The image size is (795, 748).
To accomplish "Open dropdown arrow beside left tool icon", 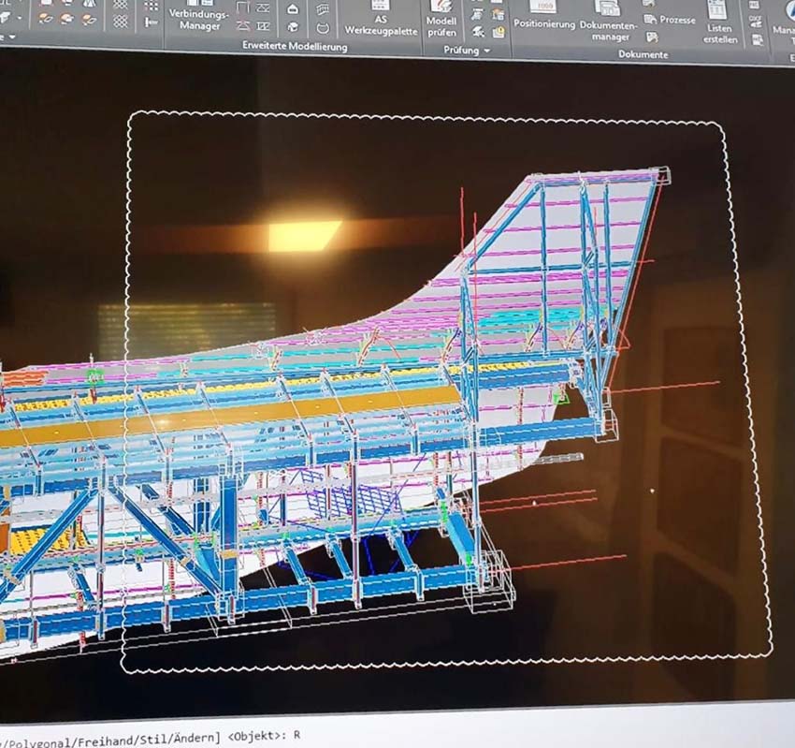I will (x=21, y=19).
